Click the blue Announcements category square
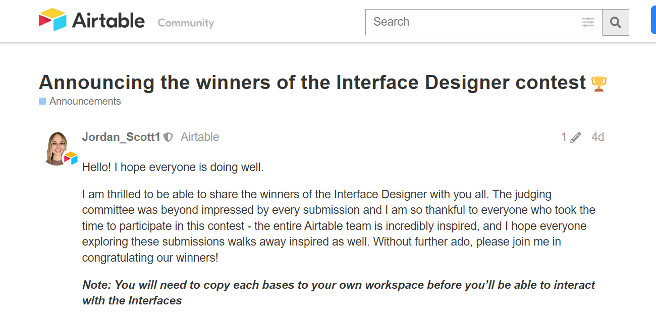 42,101
